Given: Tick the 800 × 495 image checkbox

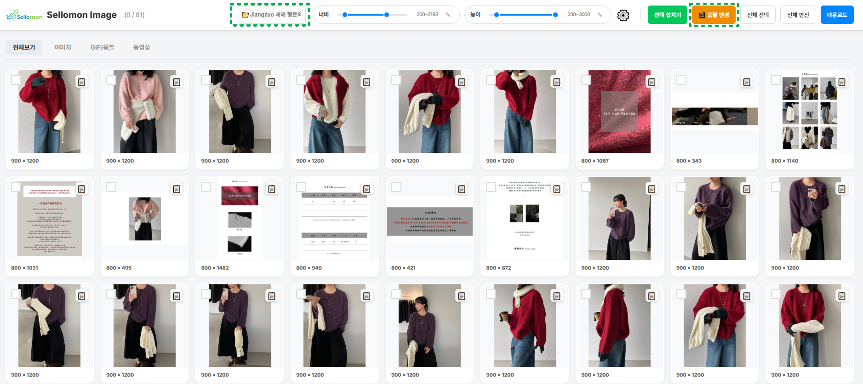Looking at the screenshot, I should 111,187.
